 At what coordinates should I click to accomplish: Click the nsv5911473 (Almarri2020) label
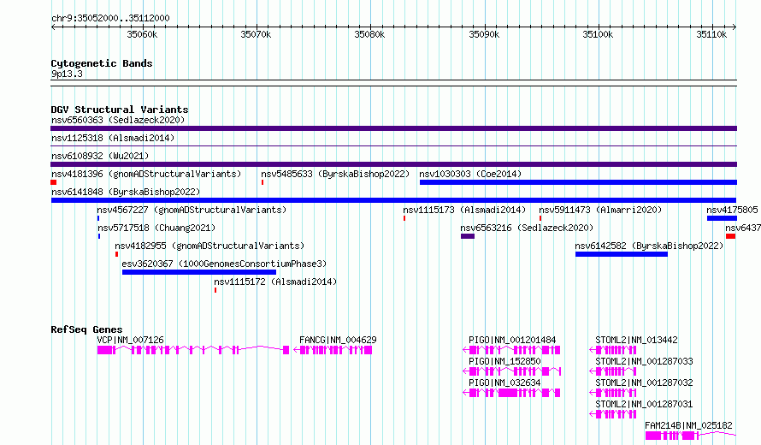(600, 210)
